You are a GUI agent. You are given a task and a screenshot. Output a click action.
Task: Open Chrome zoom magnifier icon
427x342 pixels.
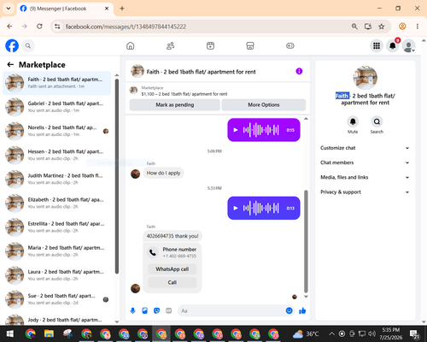pos(354,27)
